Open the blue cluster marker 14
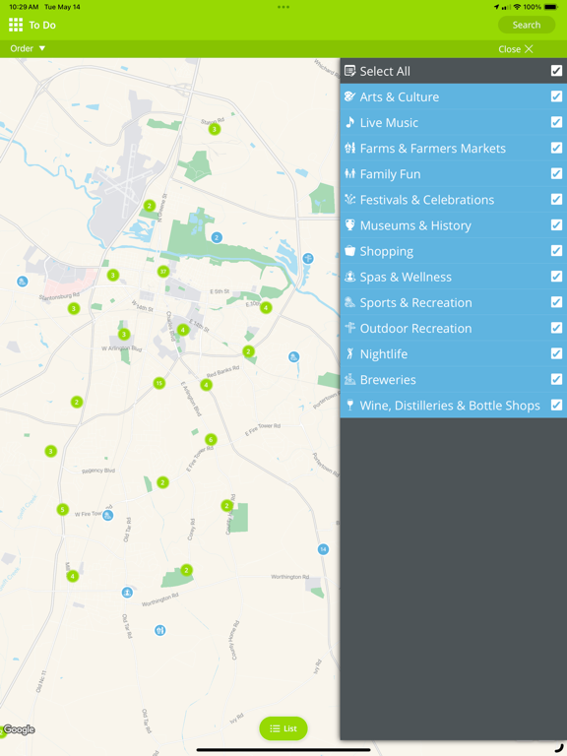567x756 pixels. click(324, 549)
